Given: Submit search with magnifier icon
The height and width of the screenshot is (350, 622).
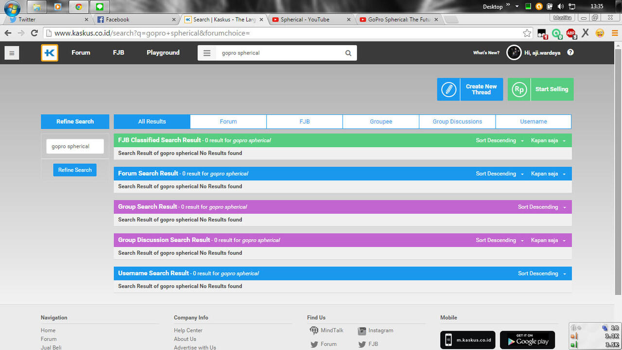Looking at the screenshot, I should (348, 53).
